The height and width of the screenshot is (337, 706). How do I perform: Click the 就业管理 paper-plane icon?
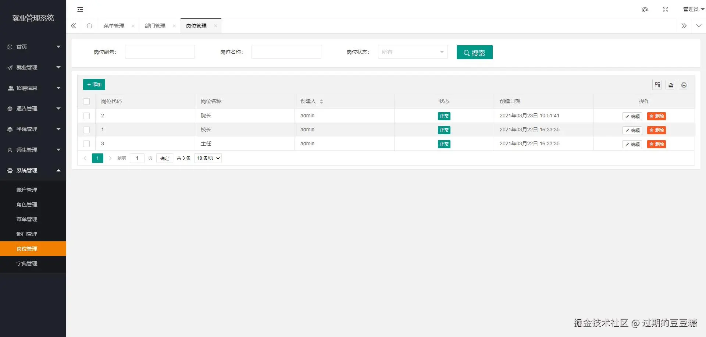[x=10, y=67]
